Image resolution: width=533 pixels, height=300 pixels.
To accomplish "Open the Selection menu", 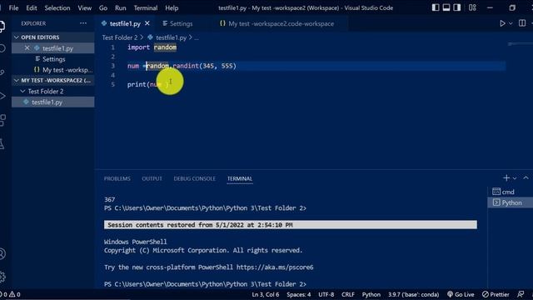I will (x=57, y=7).
